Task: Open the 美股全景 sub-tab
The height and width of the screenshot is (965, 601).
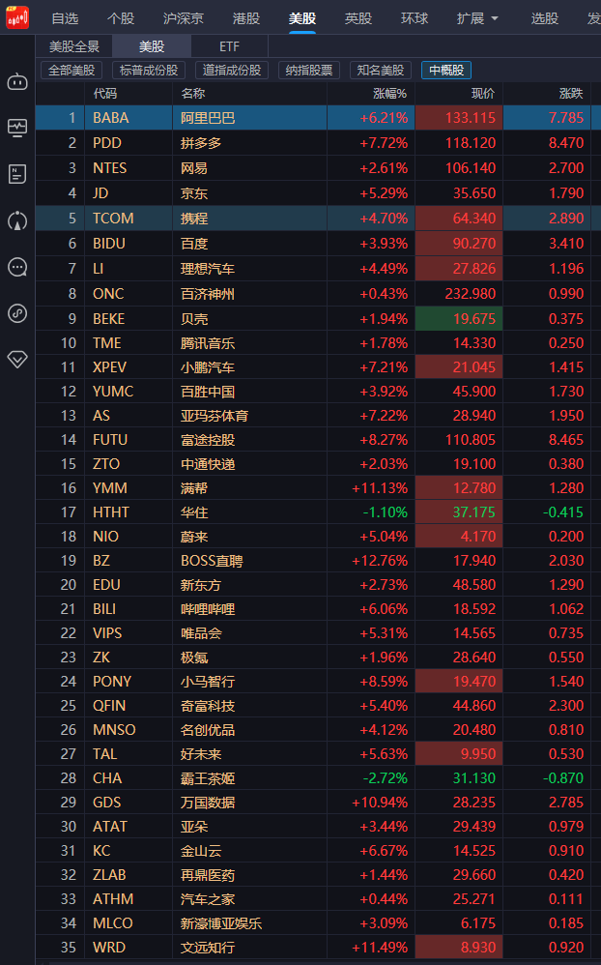Action: tap(73, 46)
